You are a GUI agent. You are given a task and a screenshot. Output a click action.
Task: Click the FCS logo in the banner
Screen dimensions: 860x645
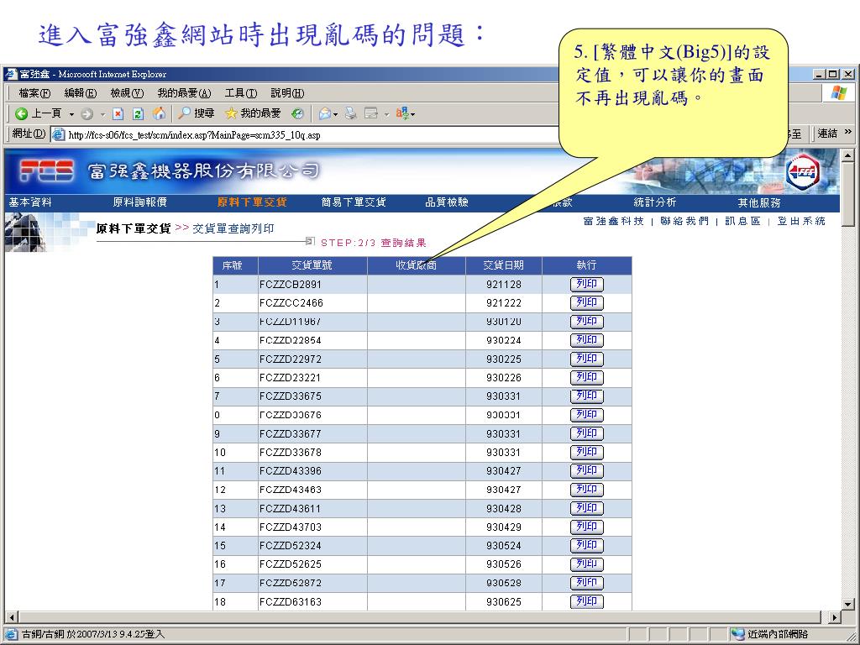(x=47, y=170)
